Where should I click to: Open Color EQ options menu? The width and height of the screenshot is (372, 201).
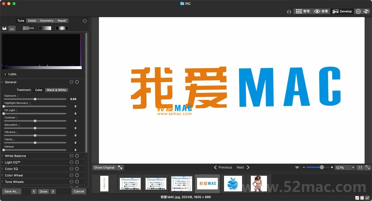pyautogui.click(x=71, y=169)
